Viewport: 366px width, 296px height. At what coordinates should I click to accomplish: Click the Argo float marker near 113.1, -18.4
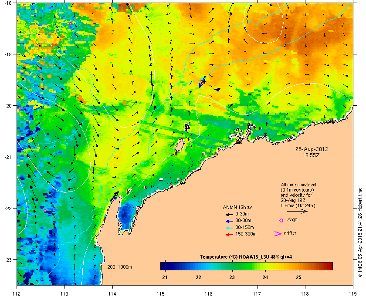[70, 24]
